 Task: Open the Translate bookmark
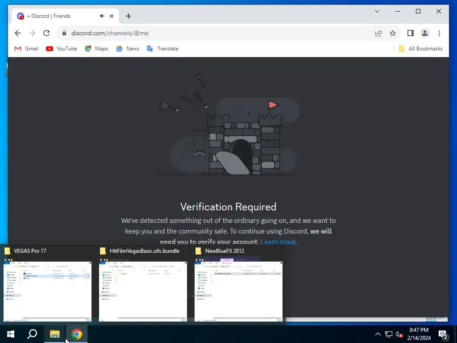tap(162, 49)
